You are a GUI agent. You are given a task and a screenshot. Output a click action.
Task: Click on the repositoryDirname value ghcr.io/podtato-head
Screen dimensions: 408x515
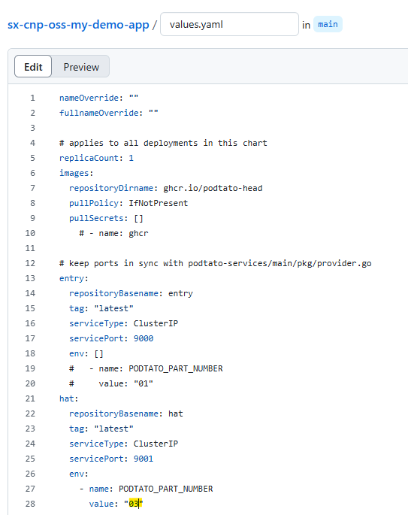(x=213, y=188)
